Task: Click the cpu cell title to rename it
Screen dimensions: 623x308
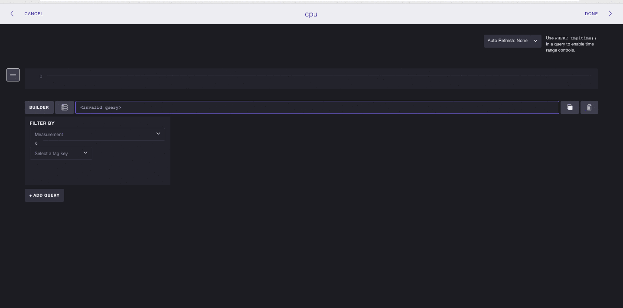Action: 311,14
